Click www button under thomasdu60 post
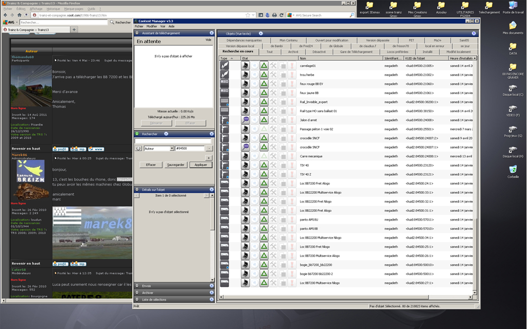 [x=96, y=149]
